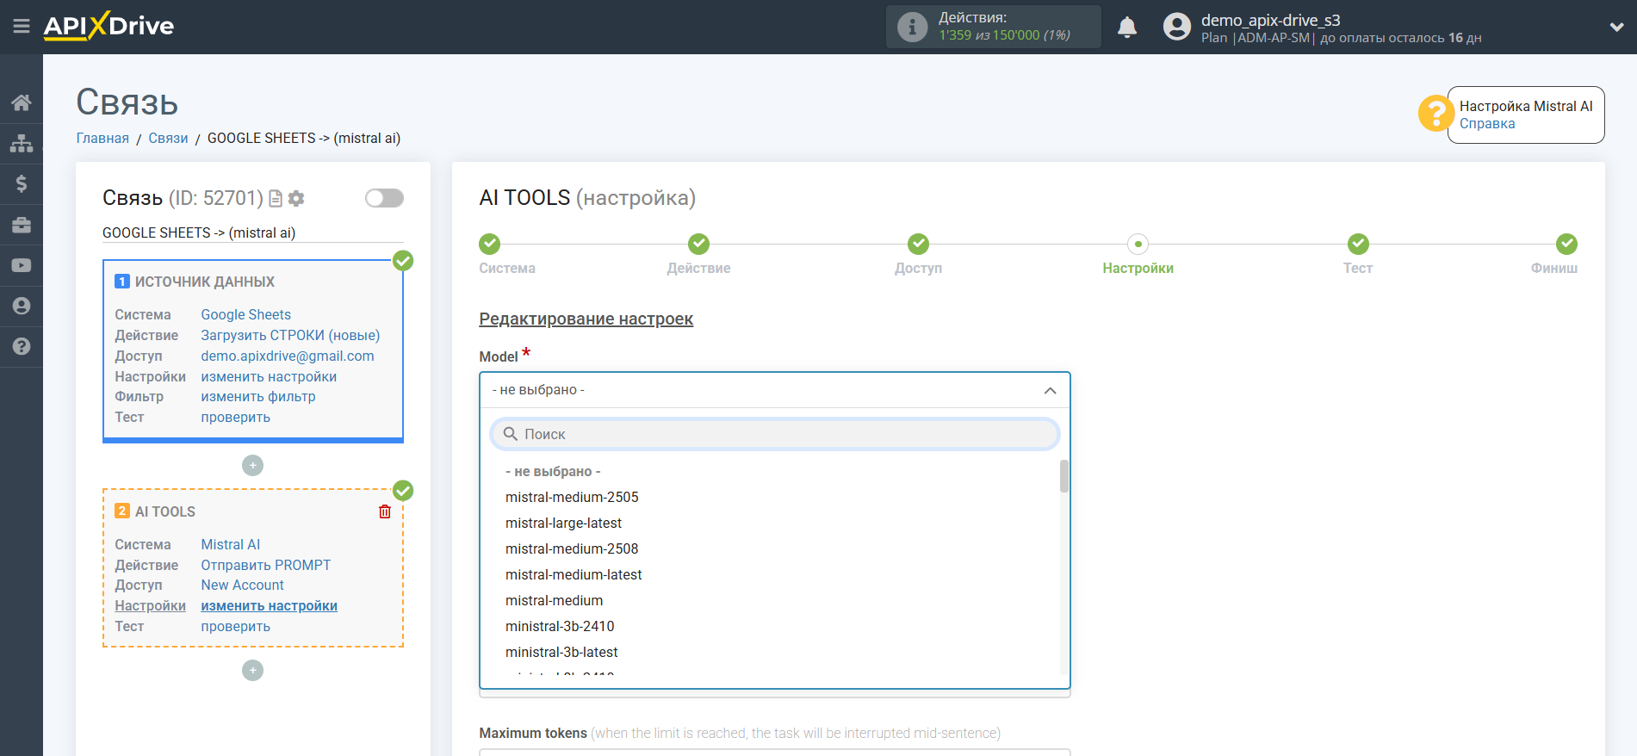Choose ministral-3b-latest in the list

coord(561,652)
